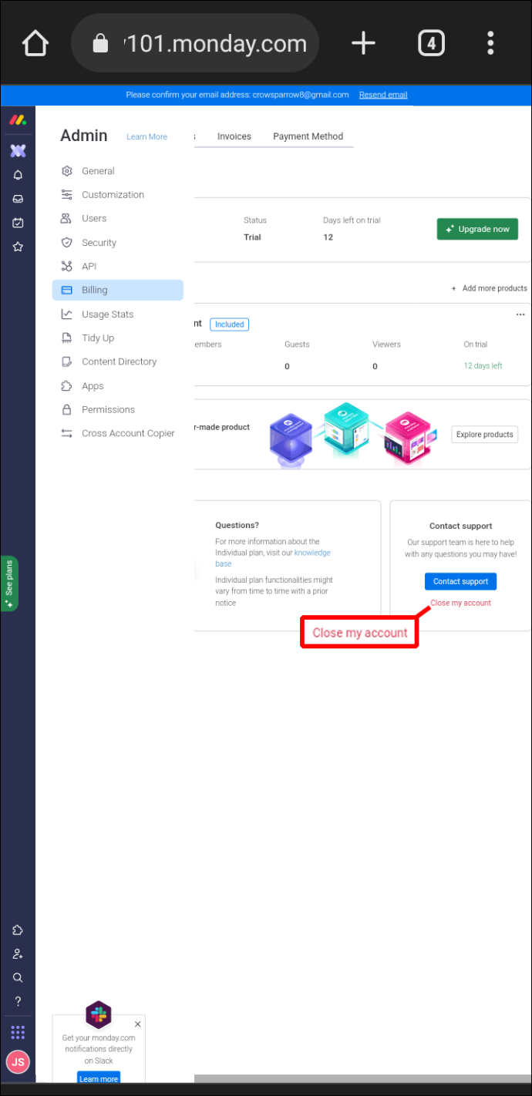Image resolution: width=532 pixels, height=1096 pixels.
Task: Open the help question mark icon
Action: pos(18,1001)
